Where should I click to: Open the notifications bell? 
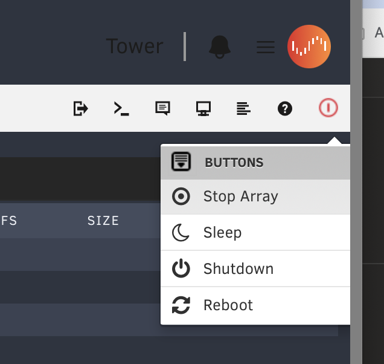click(219, 47)
